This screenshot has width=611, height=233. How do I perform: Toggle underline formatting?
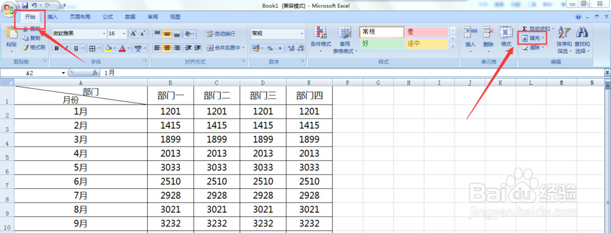click(x=76, y=48)
